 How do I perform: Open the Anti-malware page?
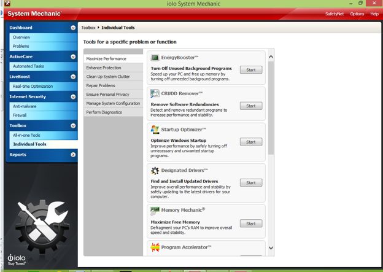[x=44, y=106]
